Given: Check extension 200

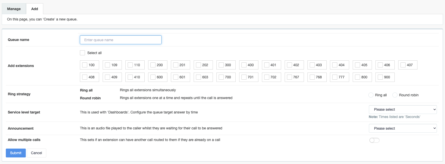Looking at the screenshot, I should pyautogui.click(x=153, y=65).
